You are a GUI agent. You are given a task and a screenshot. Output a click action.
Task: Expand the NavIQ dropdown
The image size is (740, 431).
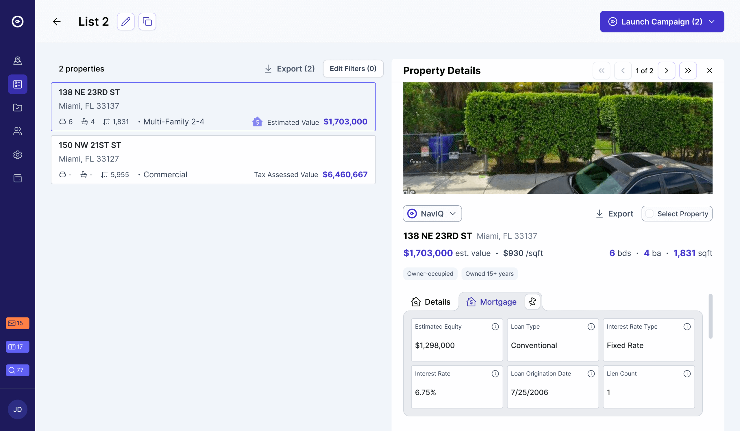432,213
